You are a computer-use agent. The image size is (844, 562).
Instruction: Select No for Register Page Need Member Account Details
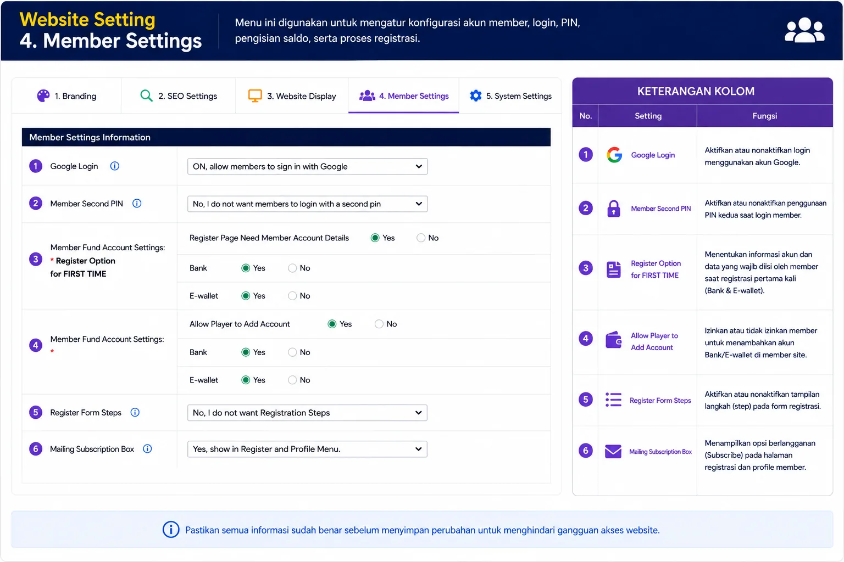(x=421, y=238)
